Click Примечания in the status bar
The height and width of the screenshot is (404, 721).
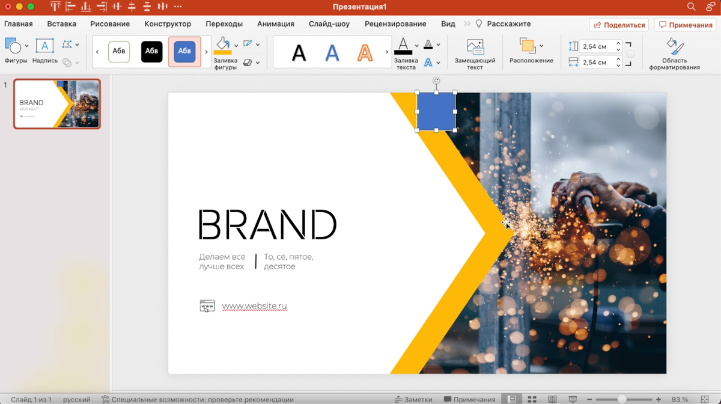coord(469,399)
